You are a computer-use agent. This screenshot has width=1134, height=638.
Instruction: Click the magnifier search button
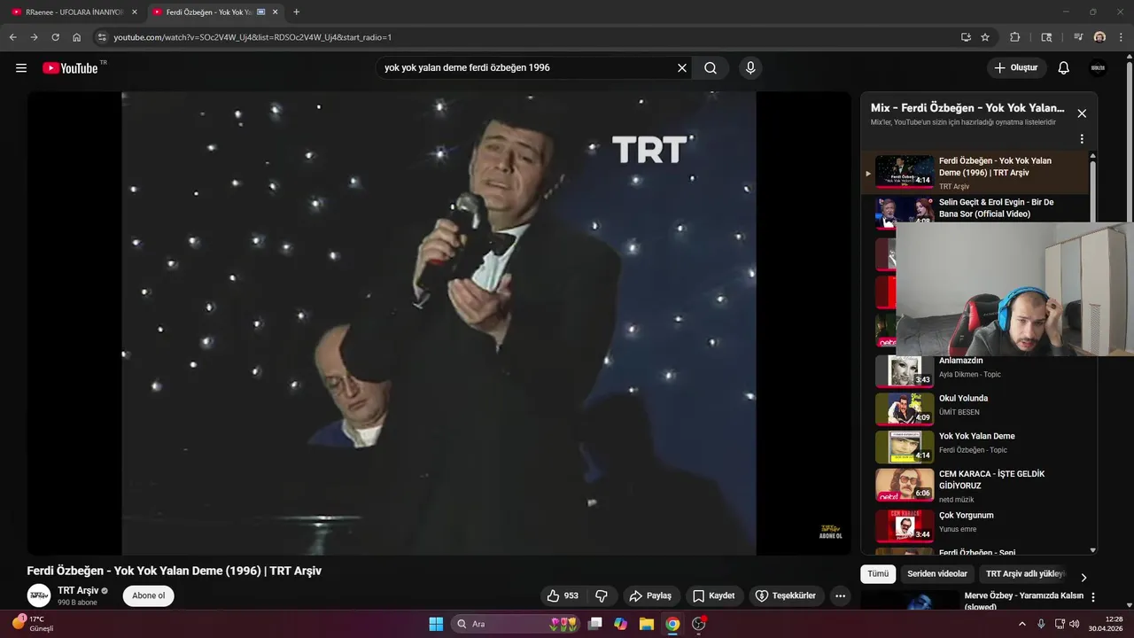[x=711, y=68]
